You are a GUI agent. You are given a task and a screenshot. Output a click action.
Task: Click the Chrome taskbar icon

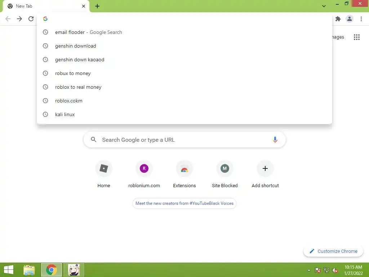(52, 270)
